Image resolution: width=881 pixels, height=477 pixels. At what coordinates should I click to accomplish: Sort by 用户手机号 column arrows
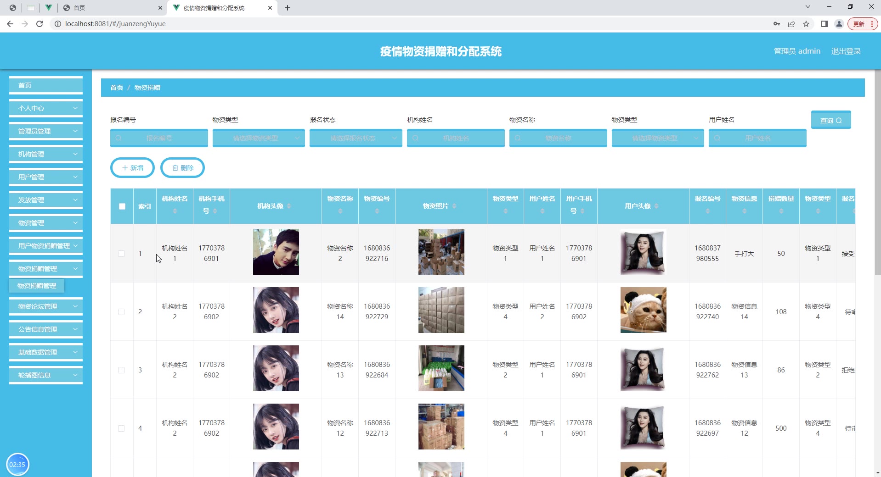click(582, 211)
